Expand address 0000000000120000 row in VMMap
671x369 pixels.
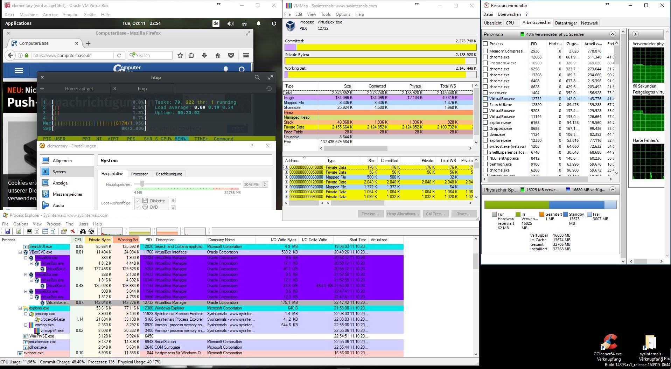286,182
